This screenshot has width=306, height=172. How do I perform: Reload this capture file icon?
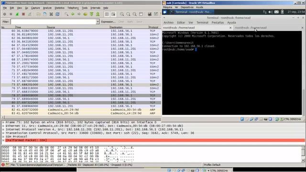[x=57, y=14]
